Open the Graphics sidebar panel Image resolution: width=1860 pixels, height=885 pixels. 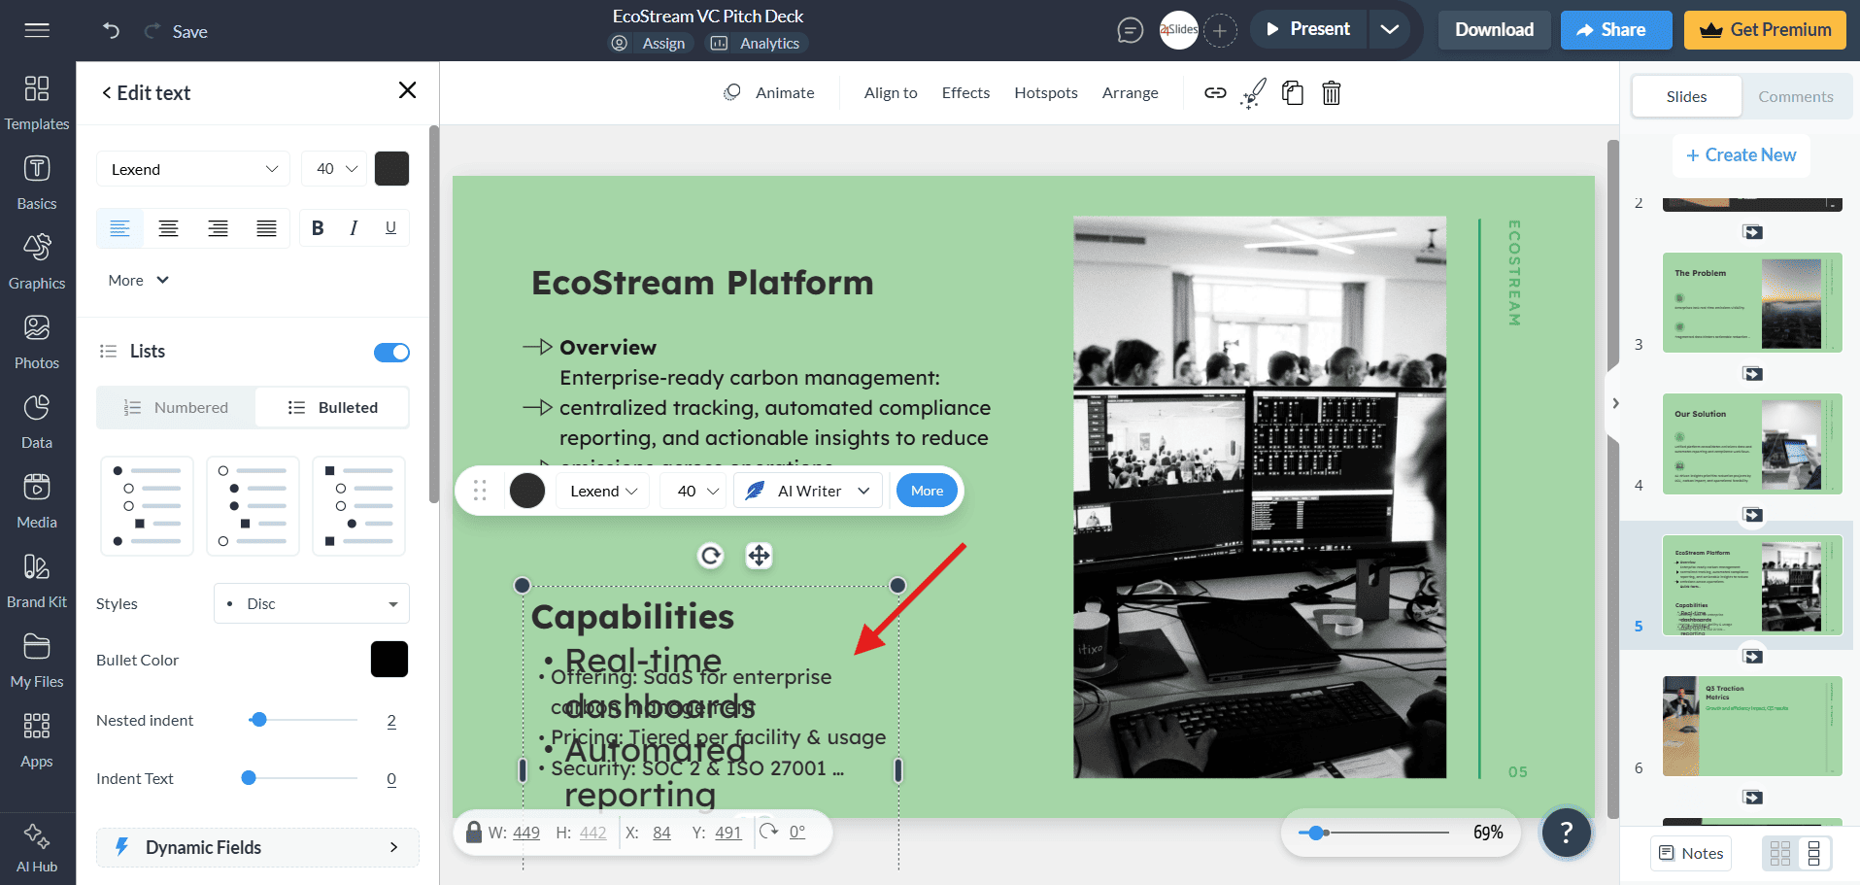click(37, 262)
